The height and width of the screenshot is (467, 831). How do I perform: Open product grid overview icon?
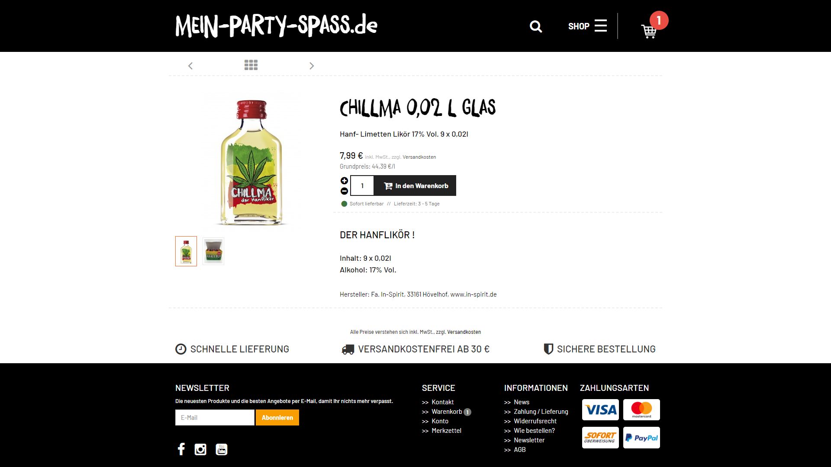(251, 65)
